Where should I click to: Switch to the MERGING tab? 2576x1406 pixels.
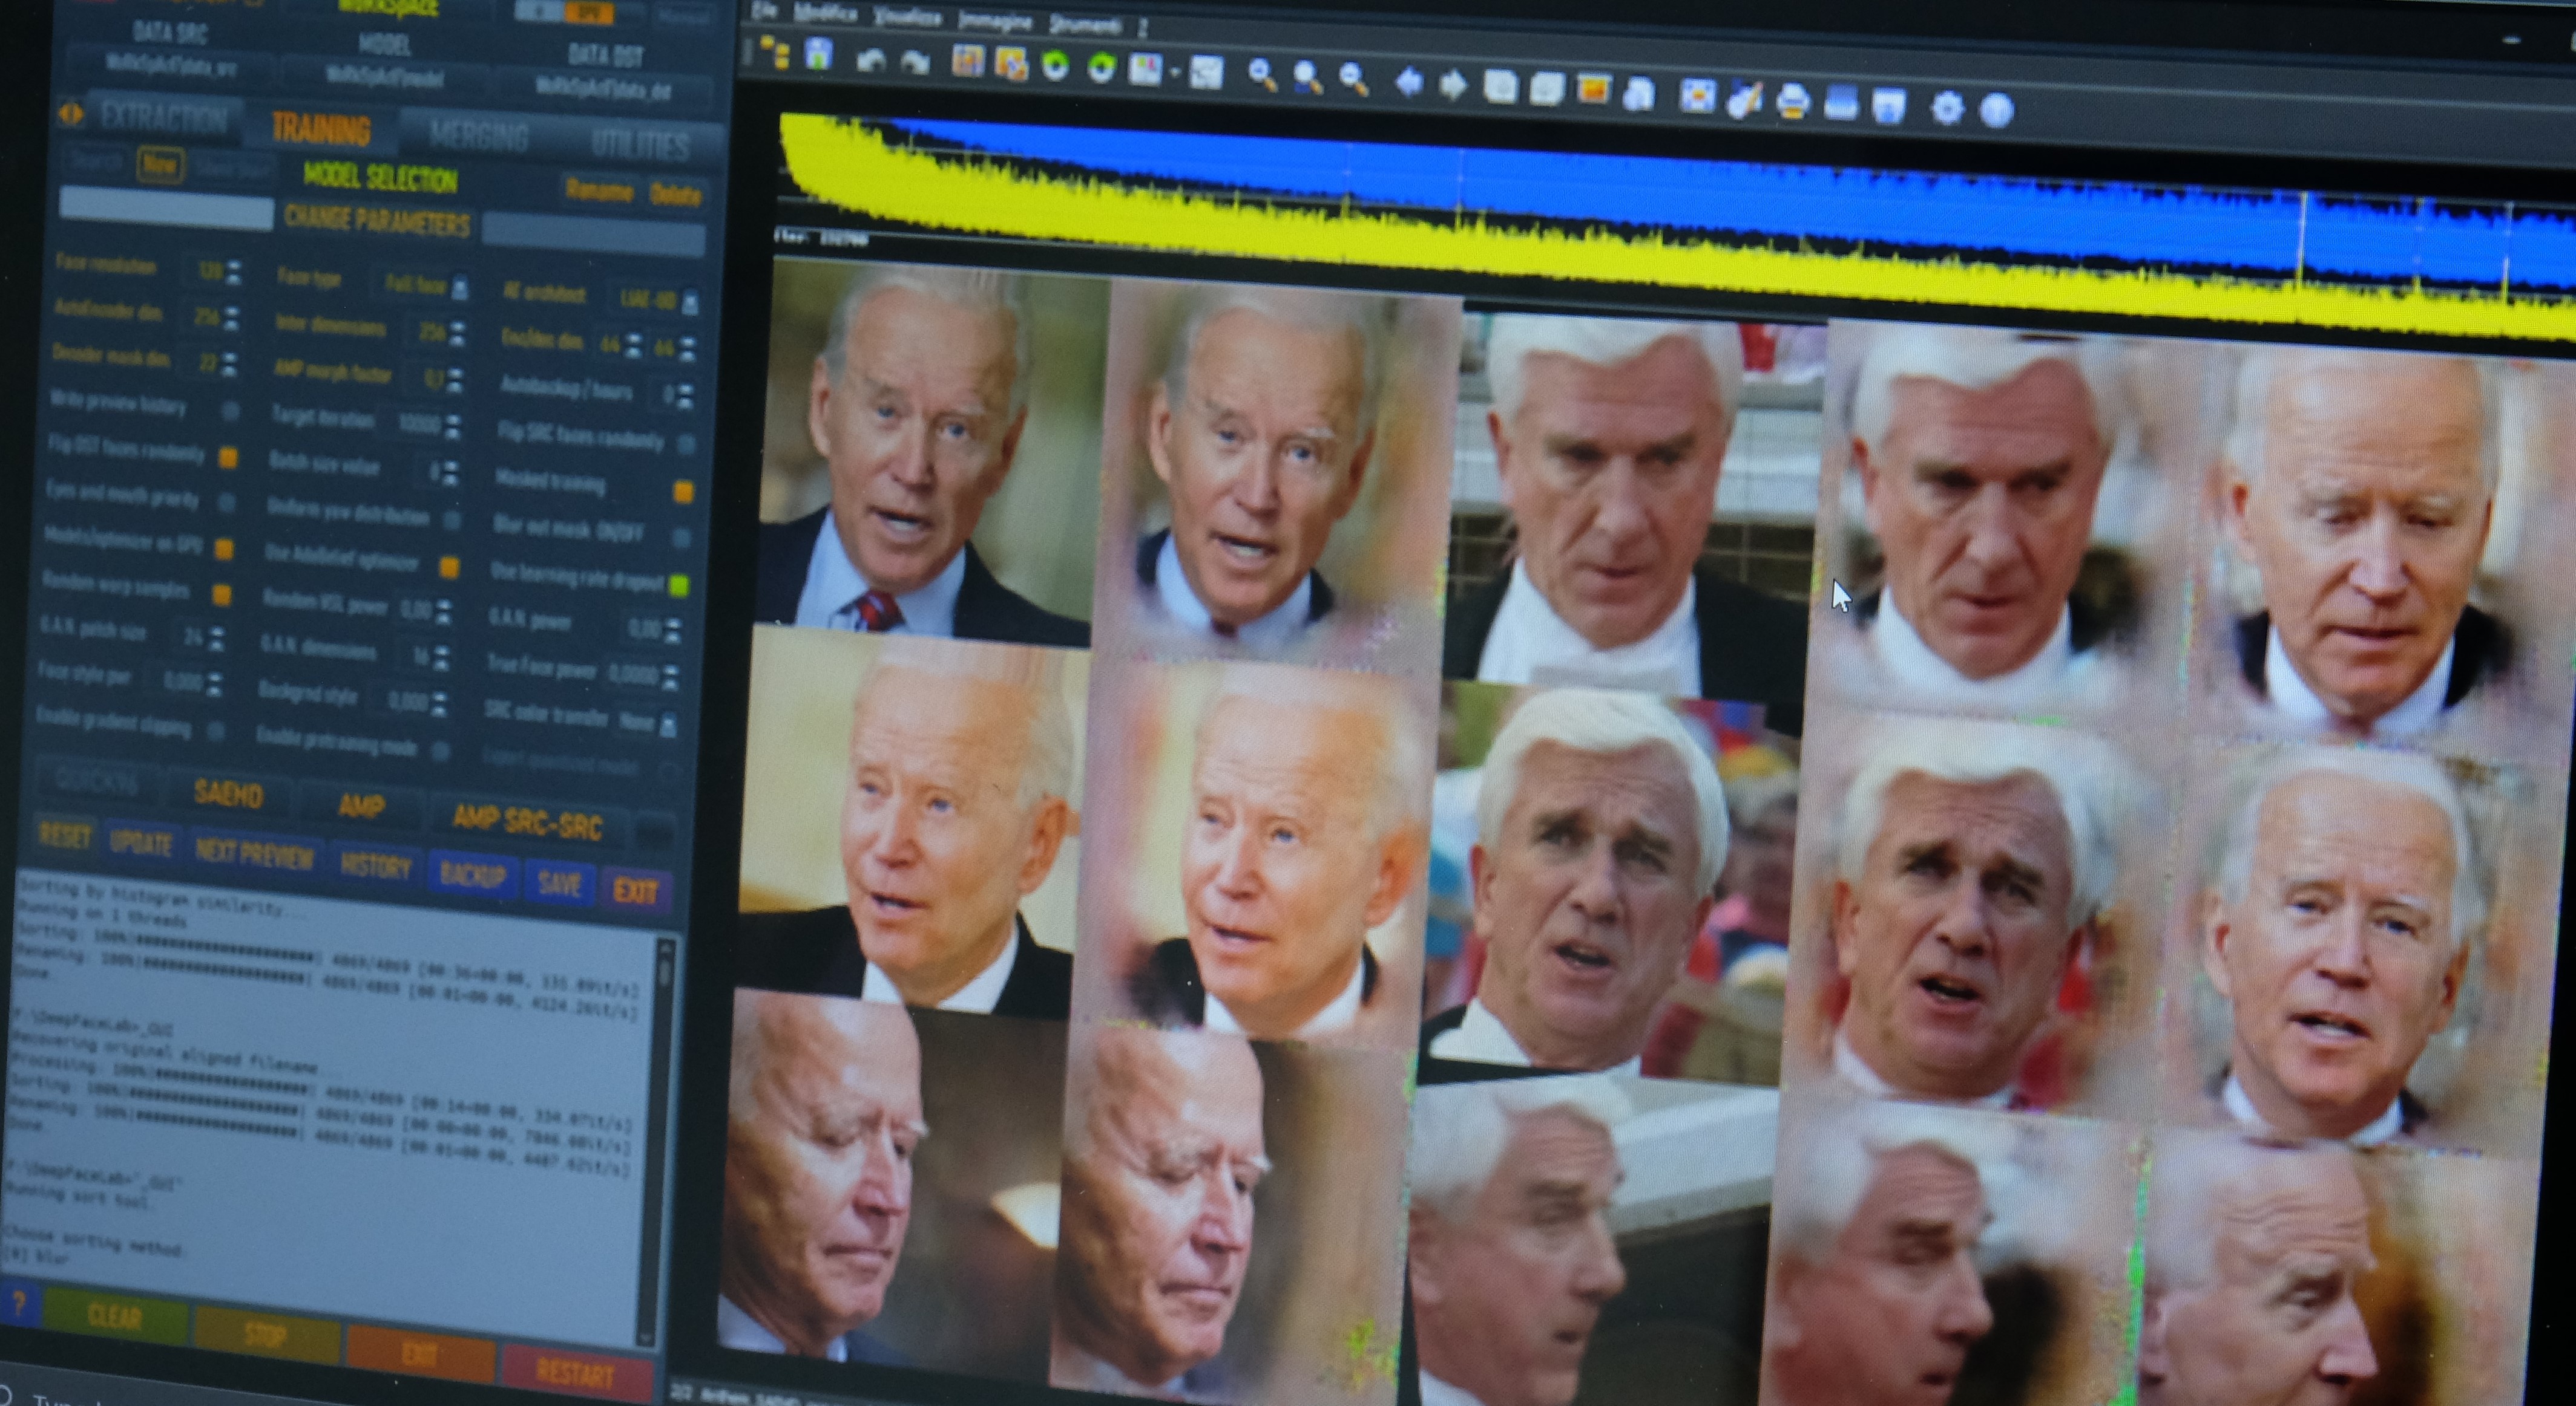479,137
